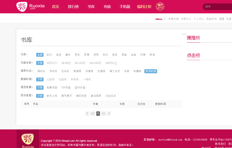Filter updates to 三日内
The image size is (232, 148).
point(51,79)
